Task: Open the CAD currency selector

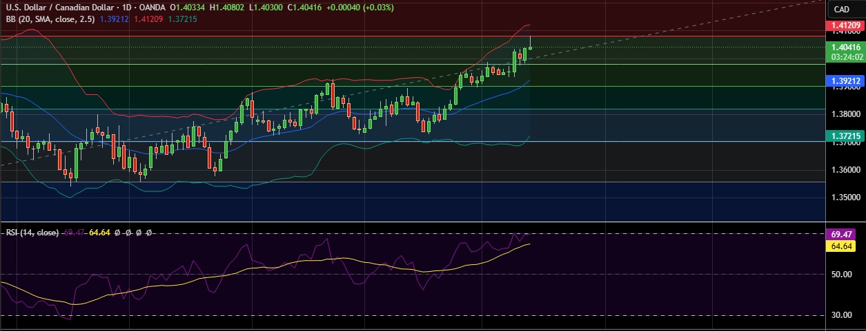Action: tap(840, 9)
